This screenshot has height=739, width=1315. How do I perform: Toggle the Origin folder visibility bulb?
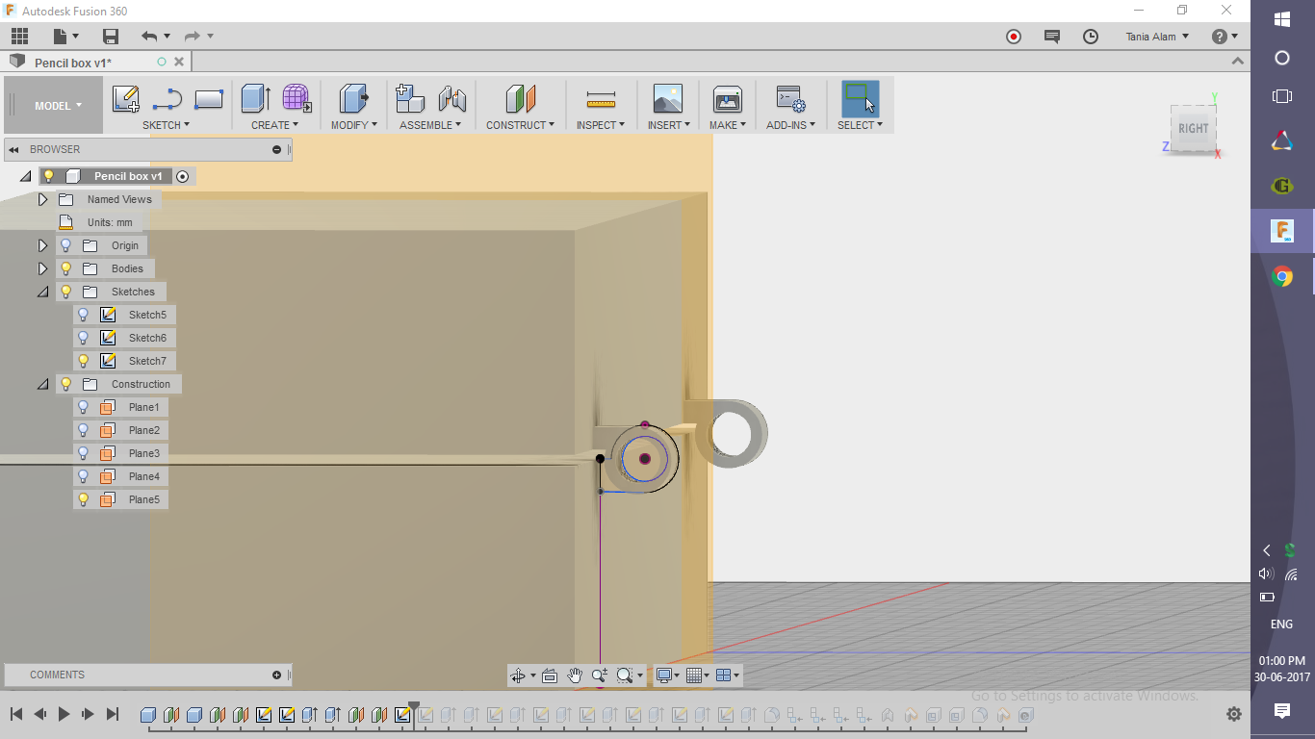tap(66, 245)
